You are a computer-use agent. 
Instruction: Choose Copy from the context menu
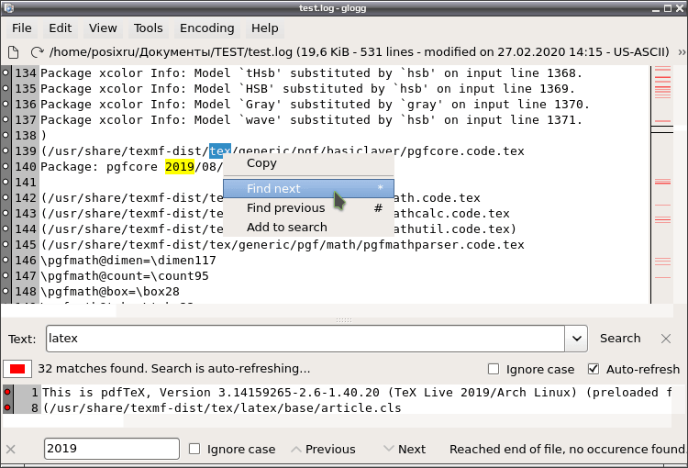[x=308, y=163]
